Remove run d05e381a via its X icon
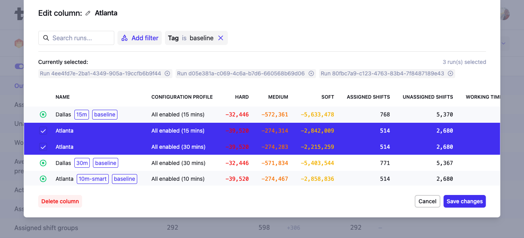This screenshot has width=524, height=238. pos(311,73)
